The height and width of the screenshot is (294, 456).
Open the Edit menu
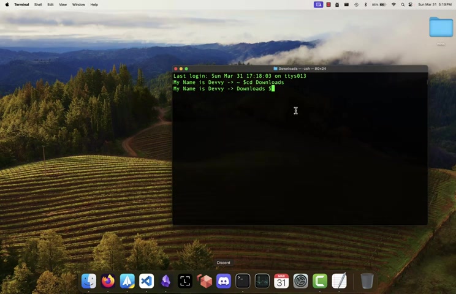pyautogui.click(x=51, y=5)
